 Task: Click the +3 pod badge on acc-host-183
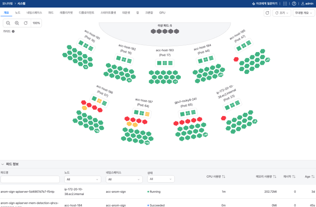point(175,82)
